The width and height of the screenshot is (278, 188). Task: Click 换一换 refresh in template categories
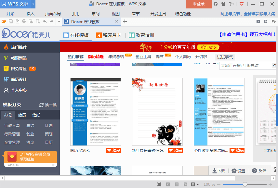pos(48,105)
